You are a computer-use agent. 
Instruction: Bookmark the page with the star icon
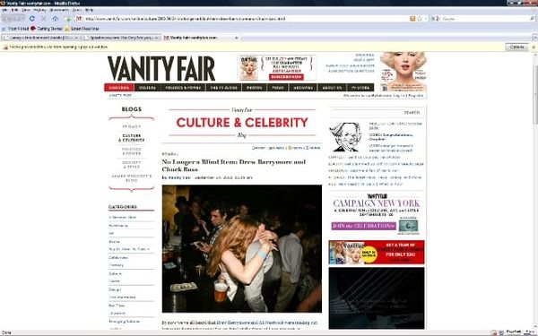[420, 19]
